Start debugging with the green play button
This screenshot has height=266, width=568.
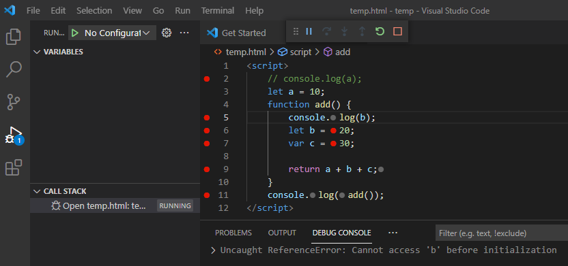pos(75,33)
